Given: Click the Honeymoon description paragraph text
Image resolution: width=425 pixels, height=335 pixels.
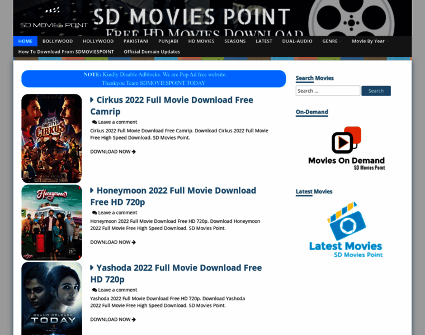Looking at the screenshot, I should point(175,224).
